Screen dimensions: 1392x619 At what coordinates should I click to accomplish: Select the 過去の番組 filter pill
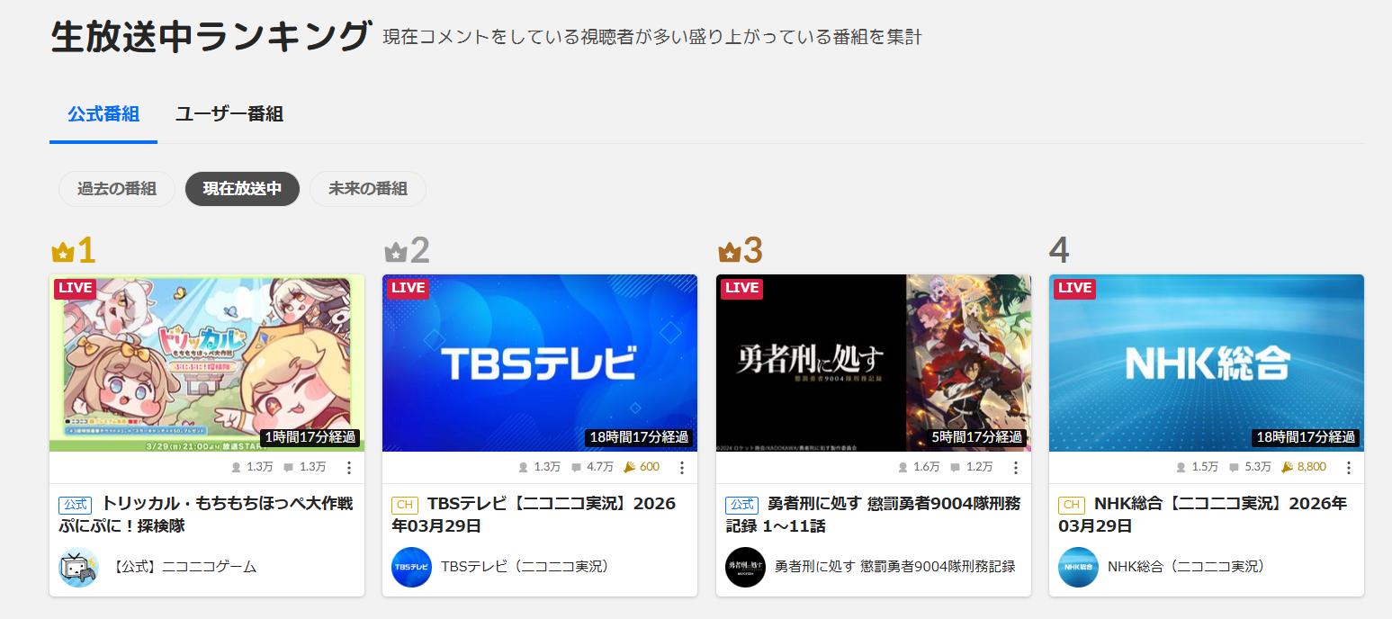pyautogui.click(x=117, y=189)
